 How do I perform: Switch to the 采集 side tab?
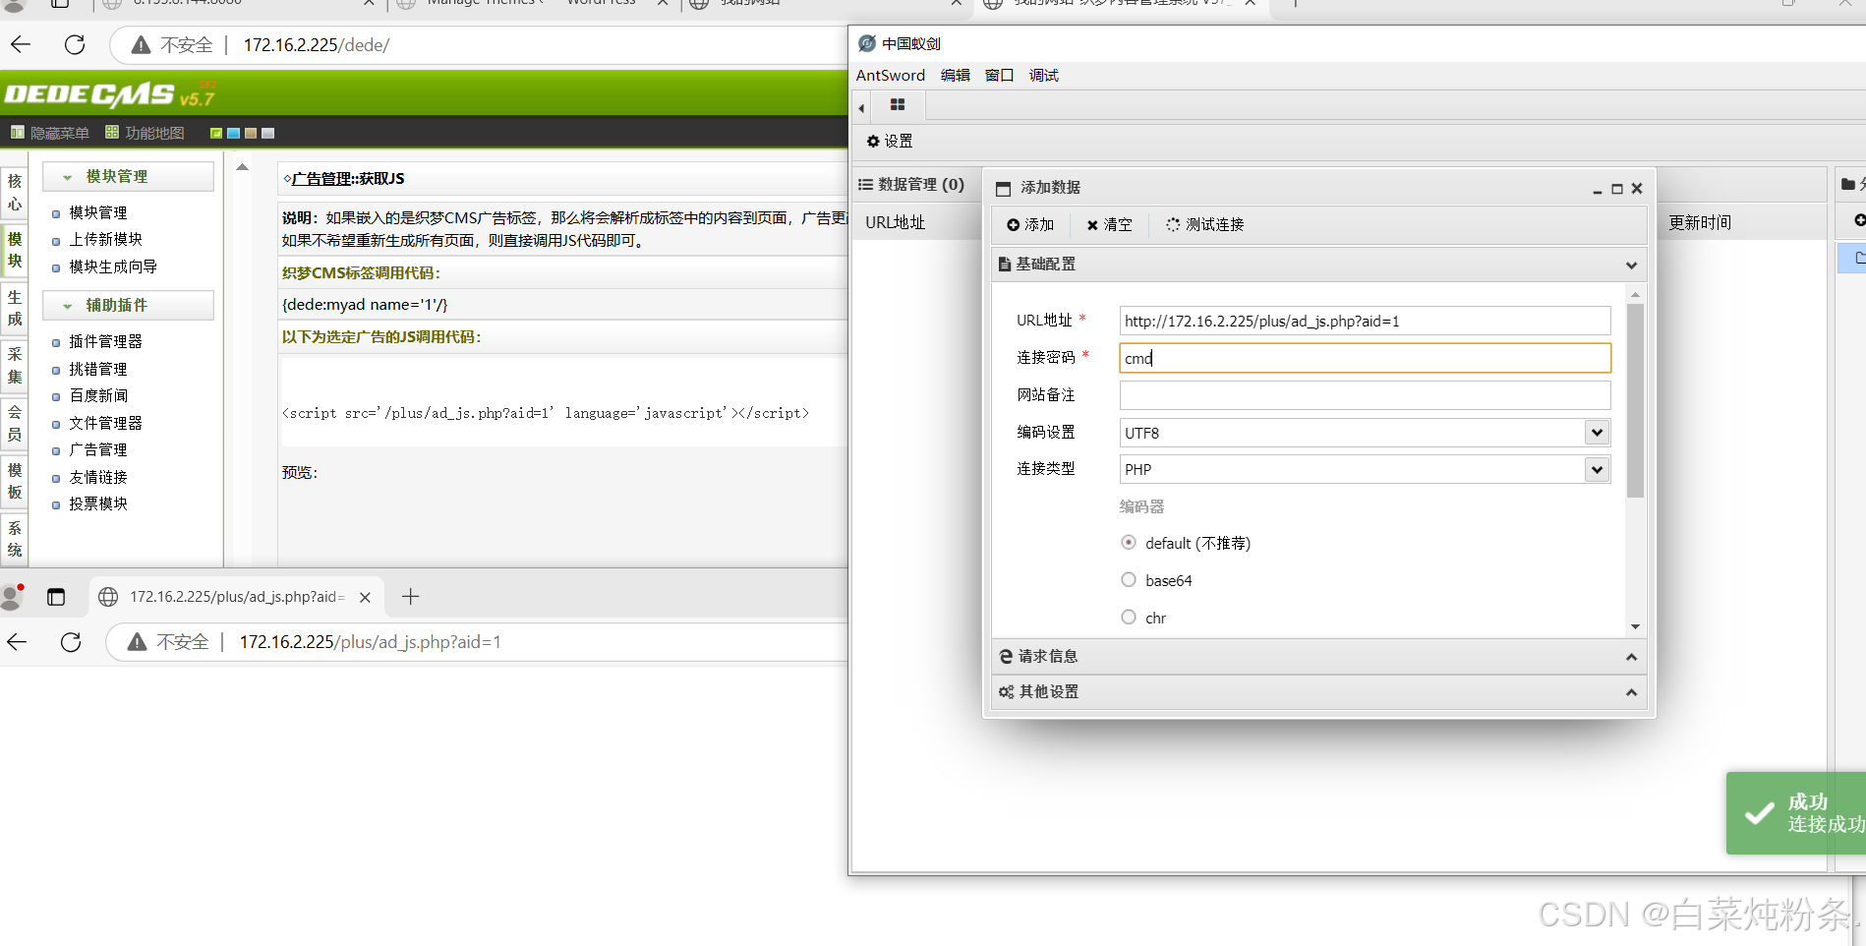15,365
